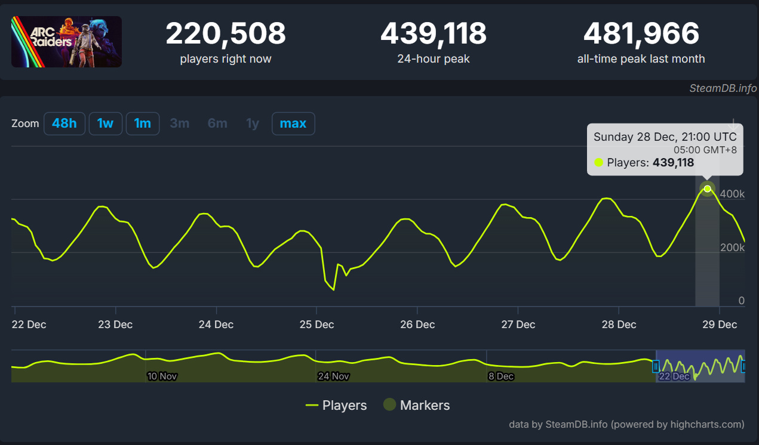759x445 pixels.
Task: Click the right navigator range handle
Action: click(x=744, y=367)
